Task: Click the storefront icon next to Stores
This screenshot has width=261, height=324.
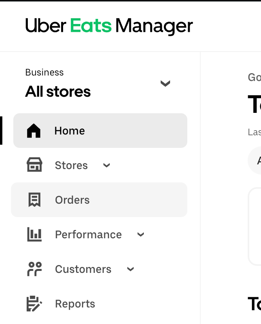Action: (34, 165)
